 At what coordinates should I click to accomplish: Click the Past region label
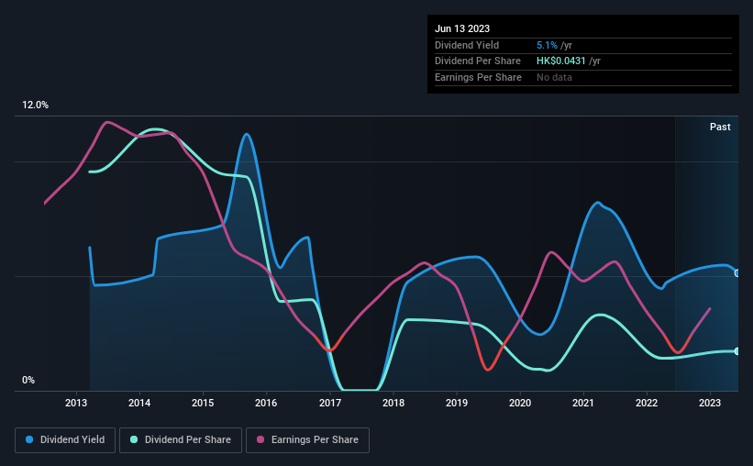pyautogui.click(x=720, y=127)
